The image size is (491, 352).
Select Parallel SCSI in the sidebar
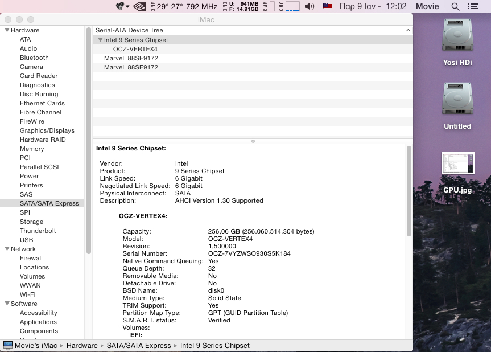(39, 167)
